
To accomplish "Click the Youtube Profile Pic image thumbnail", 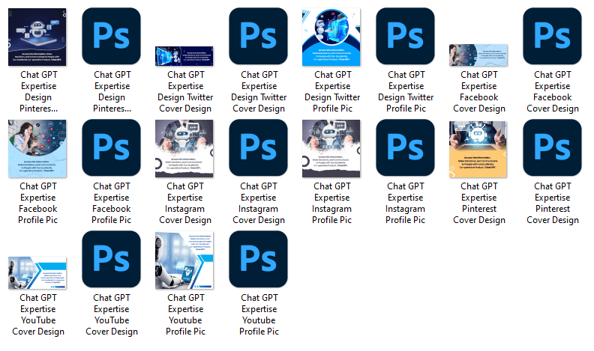I will tap(184, 260).
